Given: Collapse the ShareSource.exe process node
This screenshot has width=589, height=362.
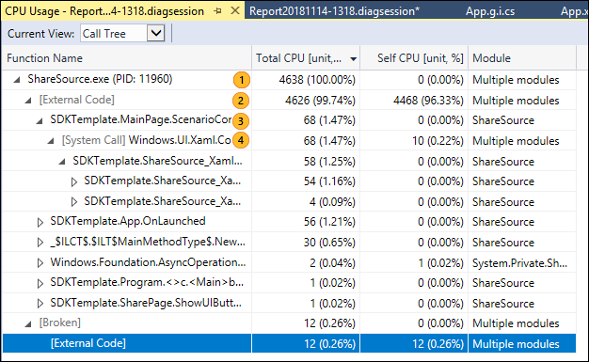Looking at the screenshot, I should [x=17, y=80].
